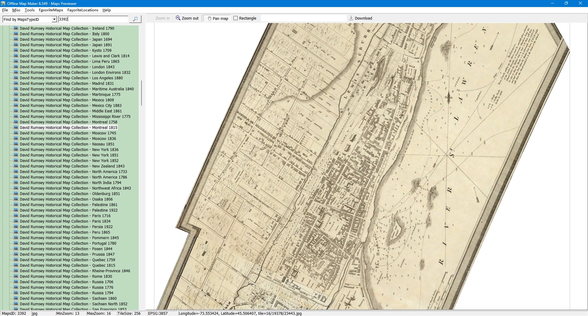Viewport: 588px width, 316px height.
Task: Click the MapsTypeID search input field
Action: [x=93, y=19]
